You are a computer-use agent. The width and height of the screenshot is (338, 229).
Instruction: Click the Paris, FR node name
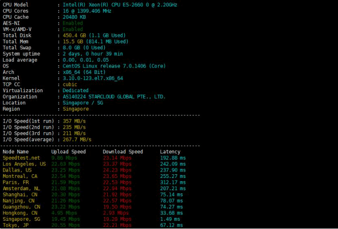tap(16, 182)
